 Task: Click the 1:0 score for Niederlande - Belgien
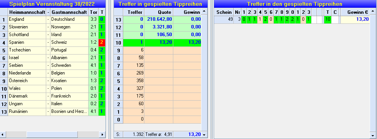[x=94, y=73]
